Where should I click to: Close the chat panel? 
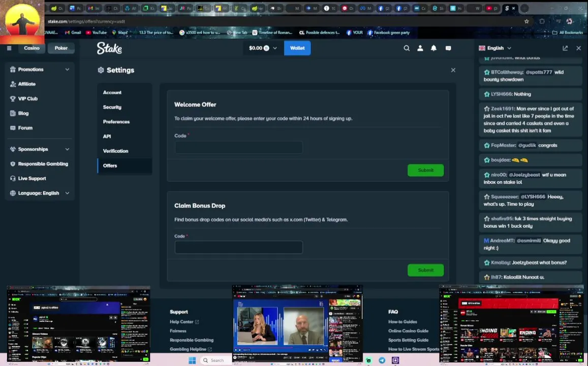point(579,48)
